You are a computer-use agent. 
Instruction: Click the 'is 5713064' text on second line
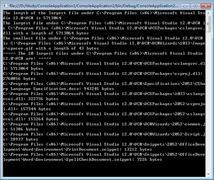49,18
